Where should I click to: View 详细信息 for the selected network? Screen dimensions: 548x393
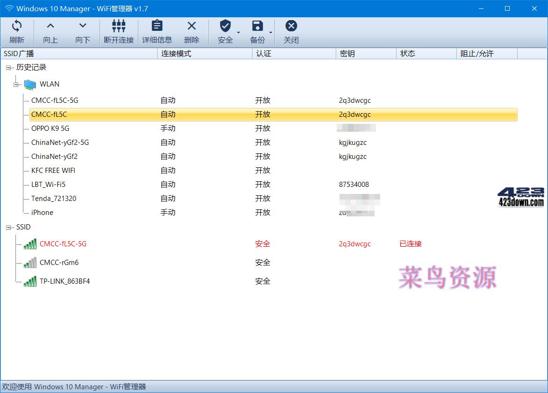157,31
